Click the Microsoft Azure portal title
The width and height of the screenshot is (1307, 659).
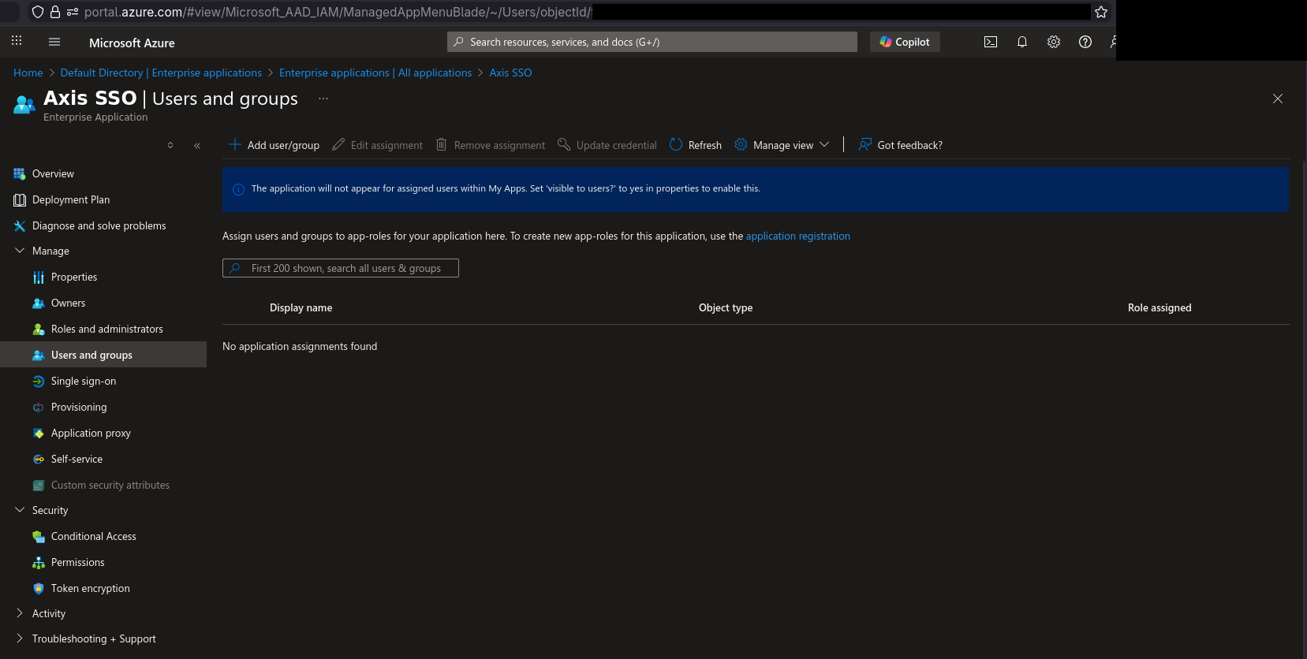pyautogui.click(x=132, y=43)
